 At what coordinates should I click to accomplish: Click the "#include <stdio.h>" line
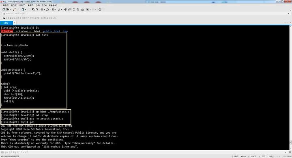point(15,45)
